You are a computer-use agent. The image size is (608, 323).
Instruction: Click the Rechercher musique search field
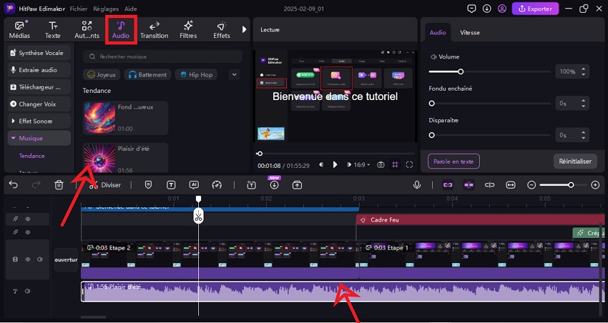tap(162, 56)
